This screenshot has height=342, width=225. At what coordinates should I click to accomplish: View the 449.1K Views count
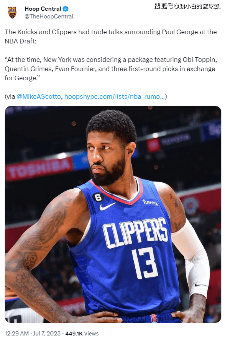82,334
